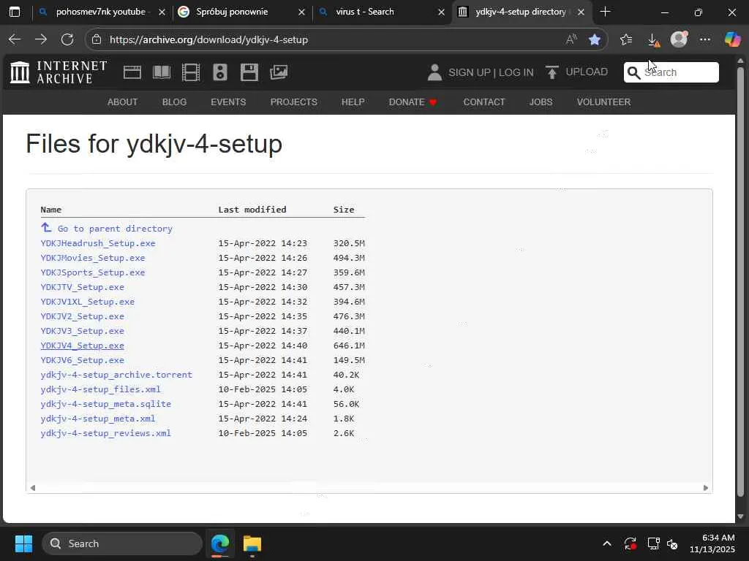Open File Explorer from the taskbar
The width and height of the screenshot is (749, 561).
click(252, 543)
